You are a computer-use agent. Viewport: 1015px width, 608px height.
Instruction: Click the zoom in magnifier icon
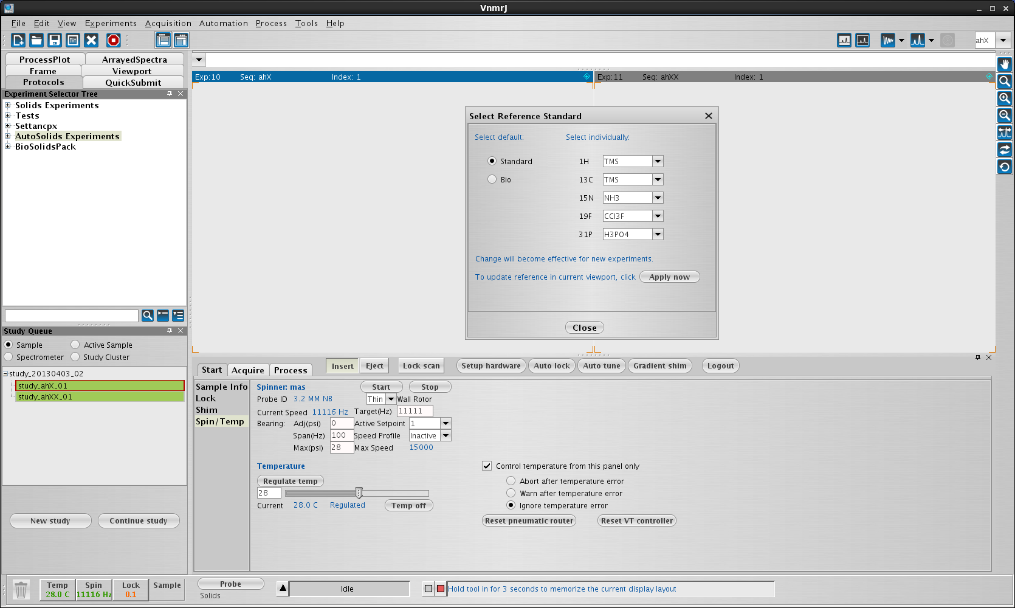[x=1005, y=98]
